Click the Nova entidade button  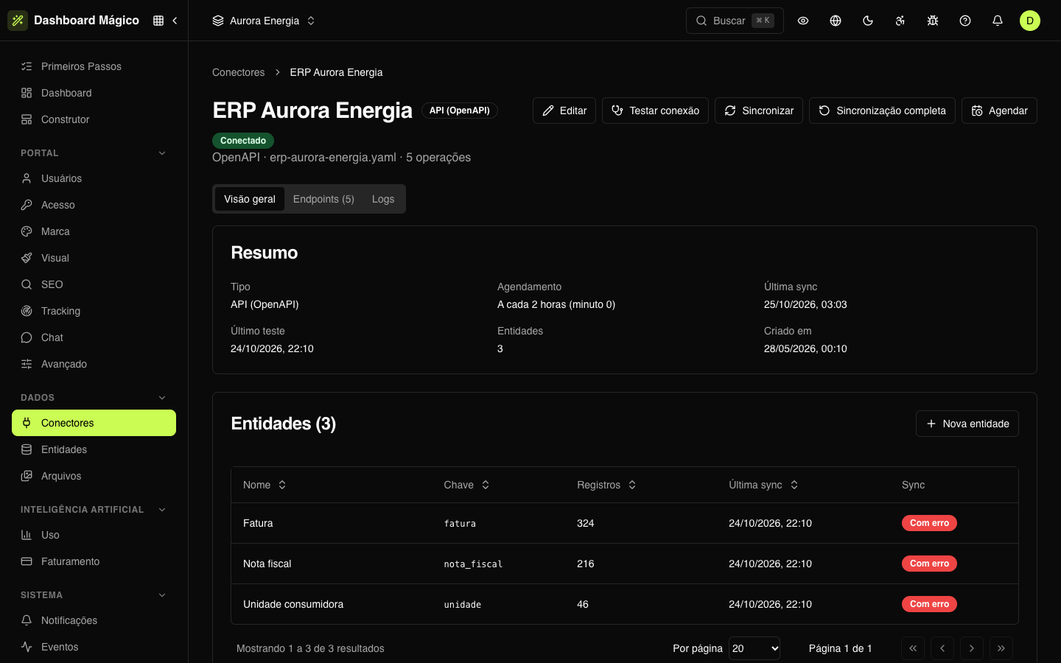(967, 424)
